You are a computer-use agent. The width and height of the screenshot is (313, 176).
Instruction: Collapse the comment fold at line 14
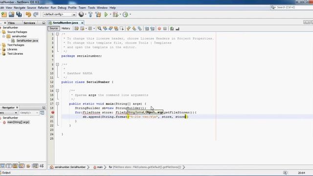click(x=57, y=90)
